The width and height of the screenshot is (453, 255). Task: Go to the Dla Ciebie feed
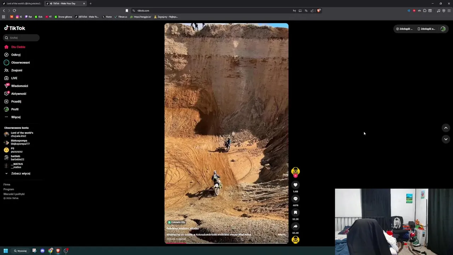(15, 47)
